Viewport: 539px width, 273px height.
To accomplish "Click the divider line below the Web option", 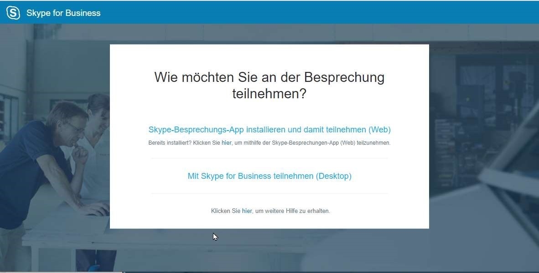I will point(269,158).
